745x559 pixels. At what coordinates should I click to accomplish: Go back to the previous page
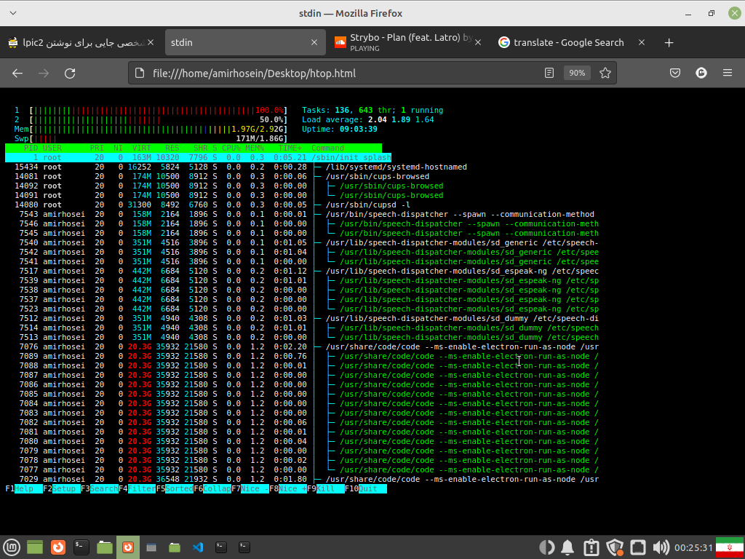17,74
